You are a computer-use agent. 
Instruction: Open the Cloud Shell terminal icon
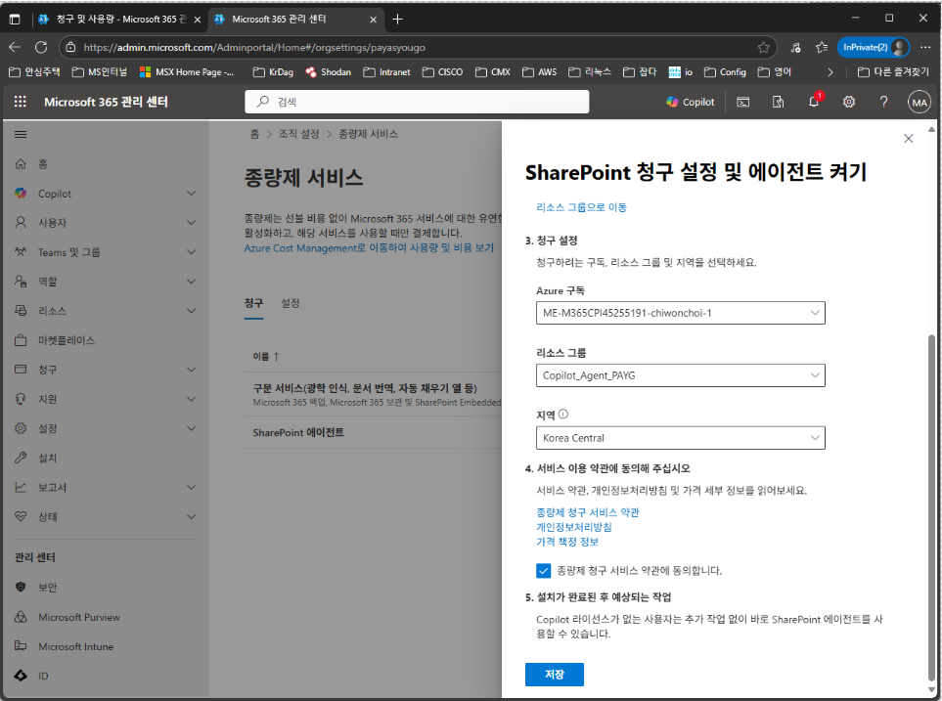tap(743, 102)
